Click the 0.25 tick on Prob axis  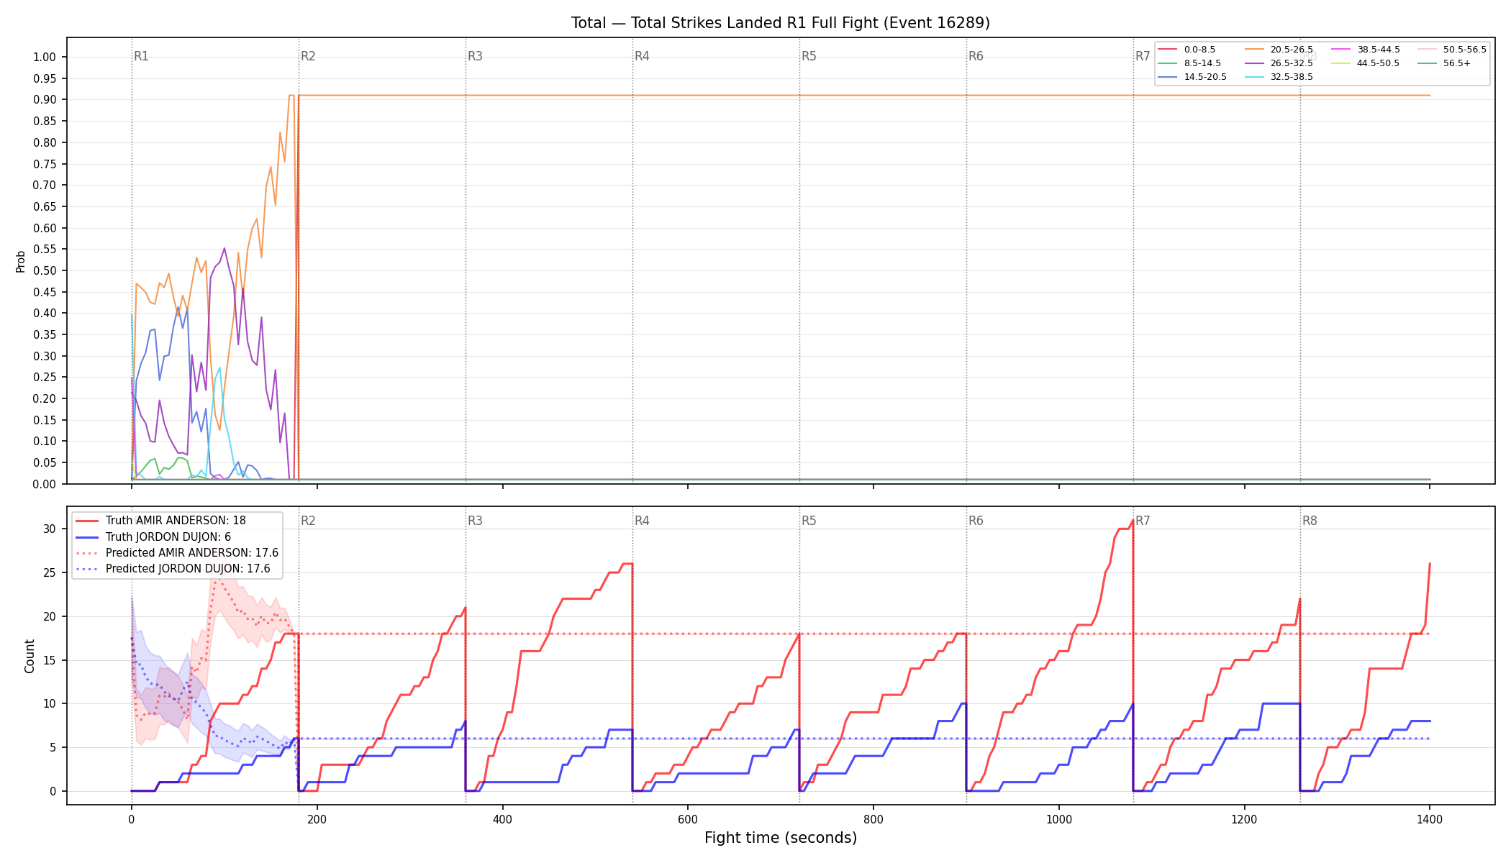click(x=45, y=378)
